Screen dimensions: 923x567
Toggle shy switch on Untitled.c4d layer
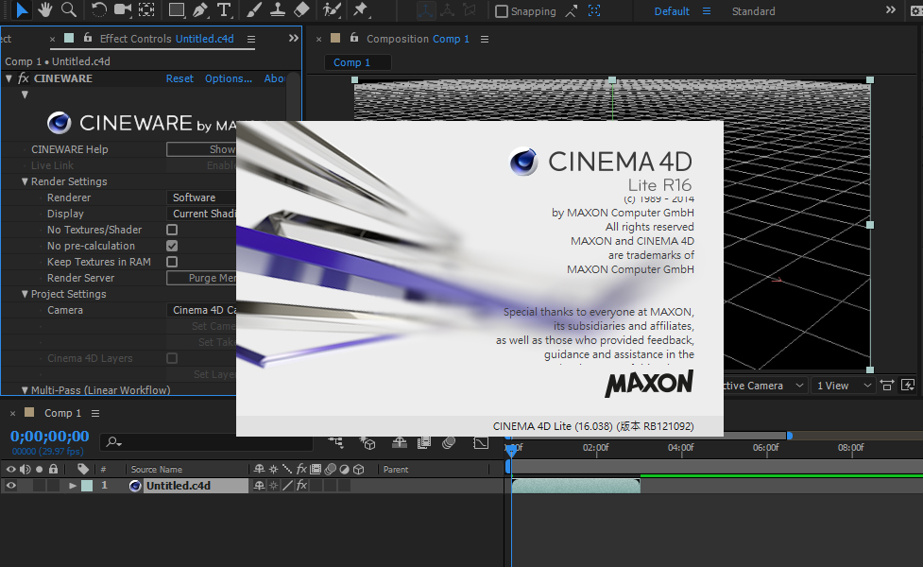pos(259,486)
